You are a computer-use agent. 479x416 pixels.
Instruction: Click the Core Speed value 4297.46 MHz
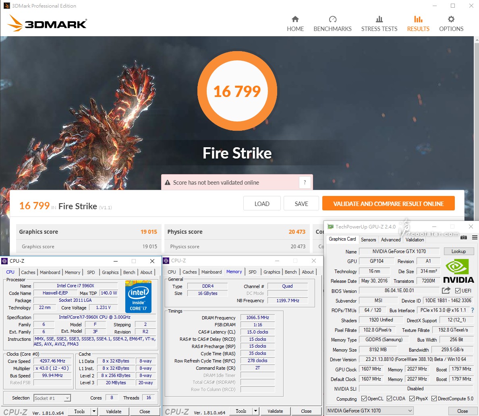coord(52,361)
